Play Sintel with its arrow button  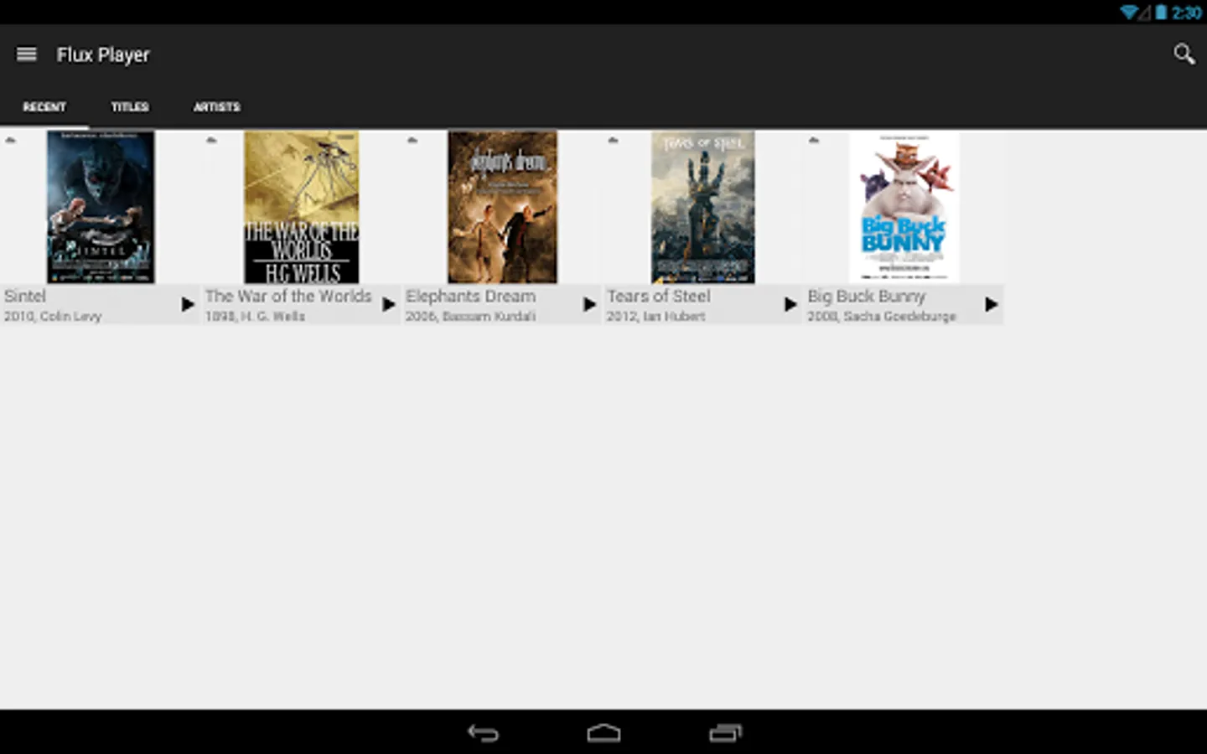[x=188, y=304]
